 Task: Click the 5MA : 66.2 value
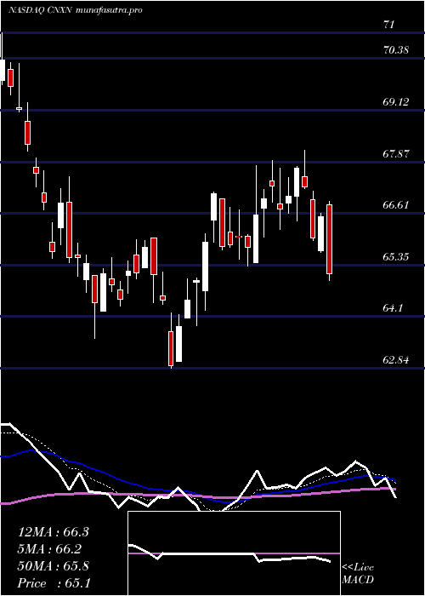tap(49, 549)
